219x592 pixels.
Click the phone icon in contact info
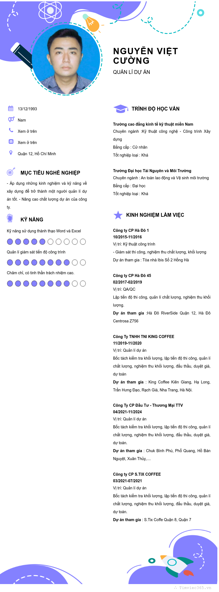pyautogui.click(x=11, y=130)
